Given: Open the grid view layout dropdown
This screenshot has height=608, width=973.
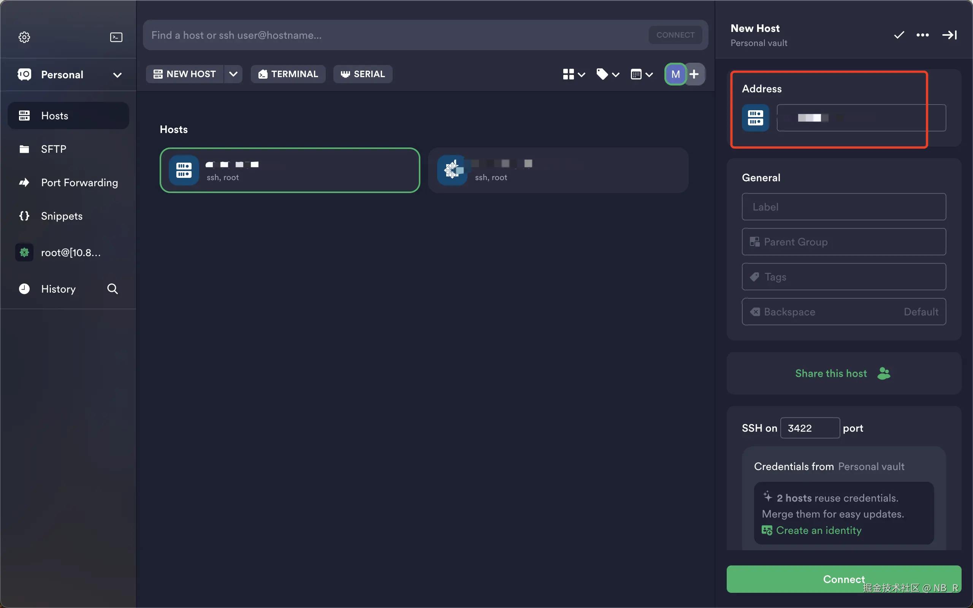Looking at the screenshot, I should pos(574,74).
